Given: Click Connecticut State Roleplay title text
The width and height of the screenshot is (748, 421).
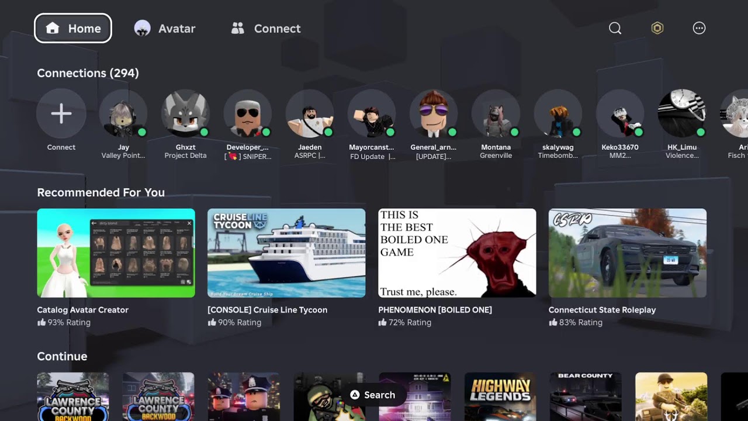Looking at the screenshot, I should click(602, 310).
